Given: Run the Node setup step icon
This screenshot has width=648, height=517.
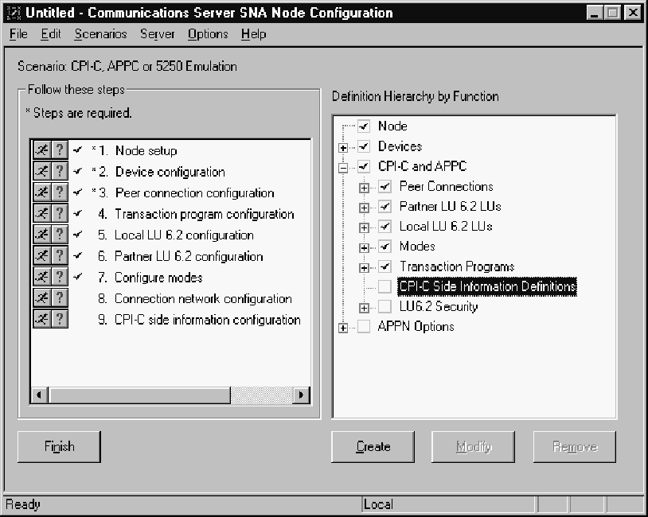Looking at the screenshot, I should [x=42, y=150].
